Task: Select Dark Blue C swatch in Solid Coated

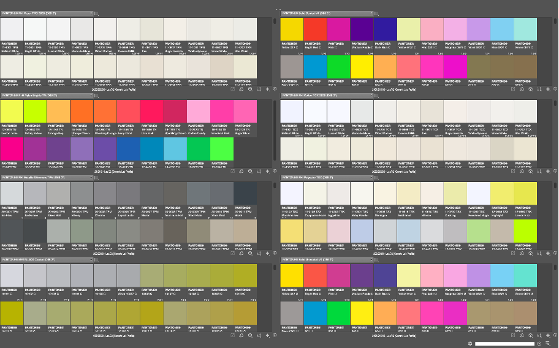Action: pyautogui.click(x=386, y=29)
